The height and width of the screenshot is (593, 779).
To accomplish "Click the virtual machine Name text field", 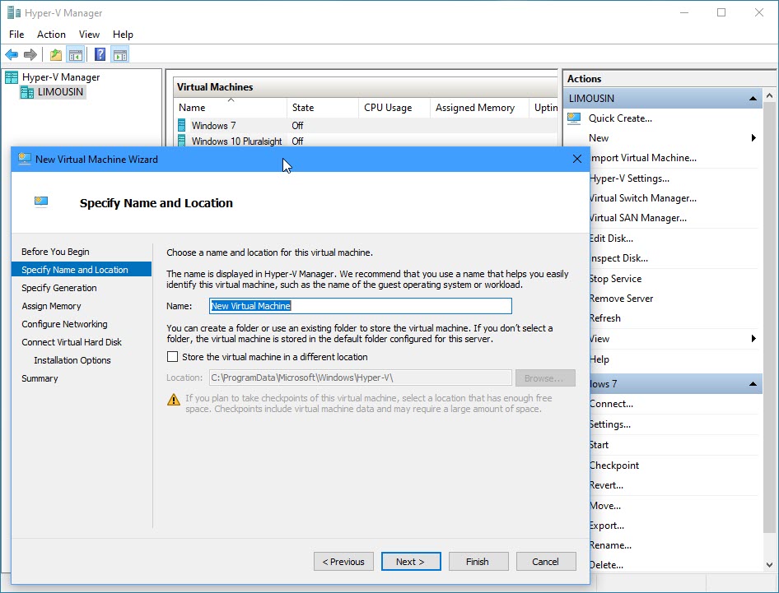I will pos(361,306).
